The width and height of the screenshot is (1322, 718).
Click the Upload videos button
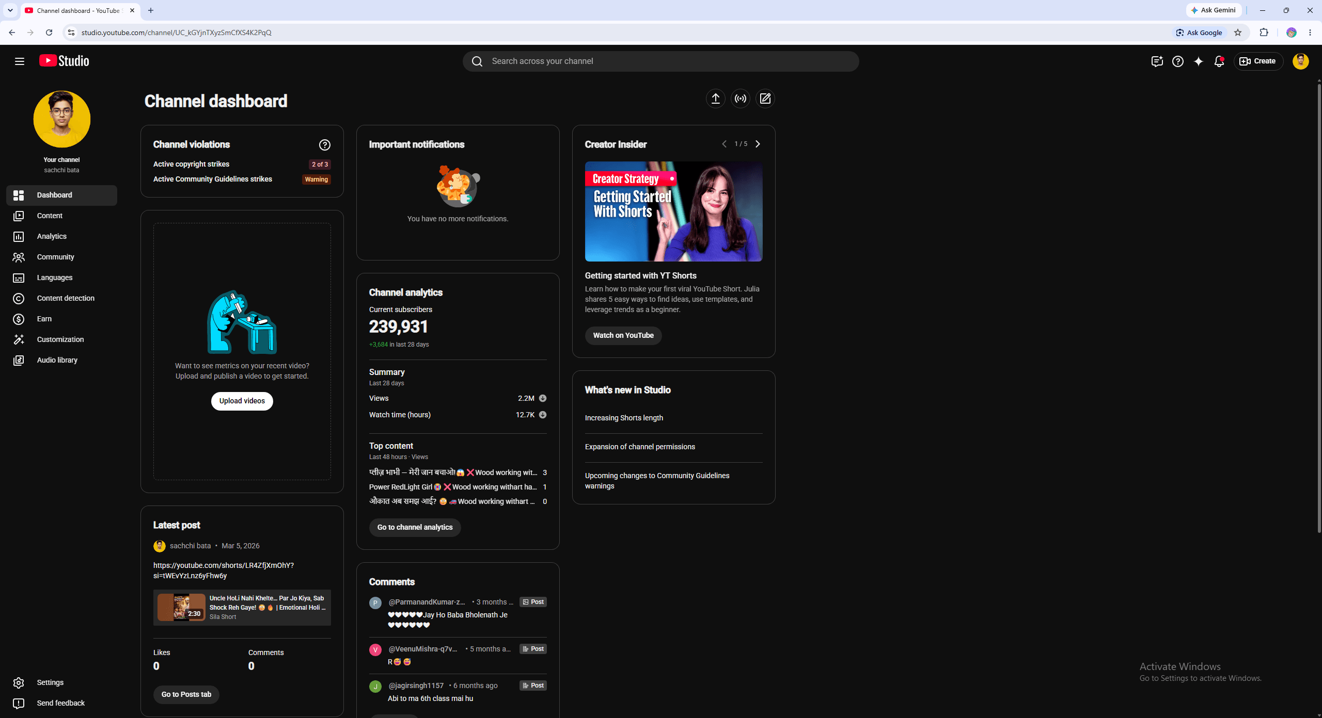[242, 401]
